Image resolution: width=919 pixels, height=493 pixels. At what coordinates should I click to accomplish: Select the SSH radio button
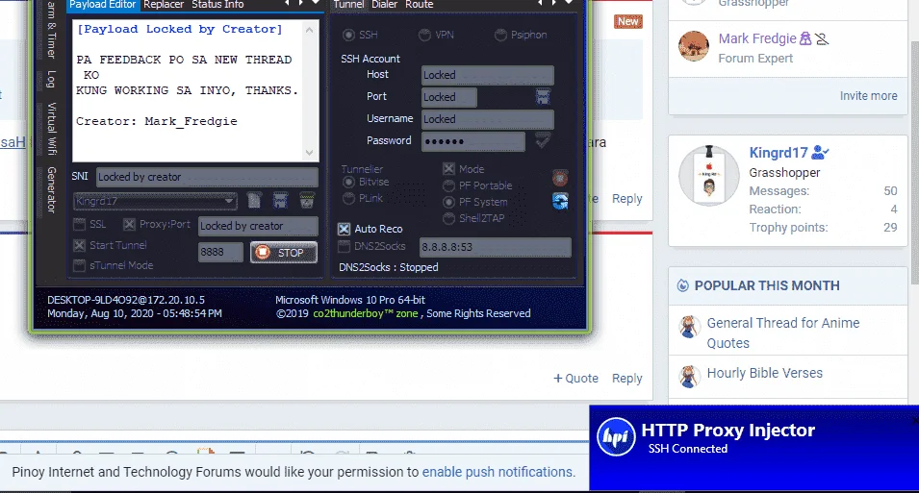click(348, 36)
